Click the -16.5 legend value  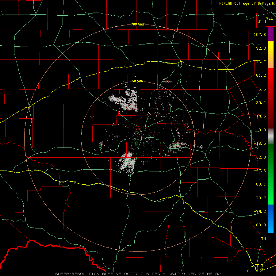click(260, 144)
